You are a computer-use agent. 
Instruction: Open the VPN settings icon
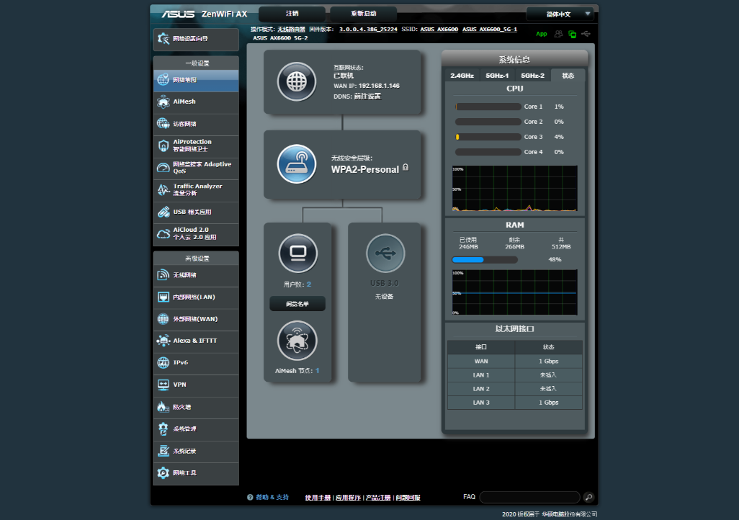[x=163, y=385]
